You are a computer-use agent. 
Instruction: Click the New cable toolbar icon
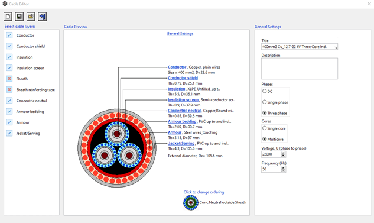tap(8, 17)
